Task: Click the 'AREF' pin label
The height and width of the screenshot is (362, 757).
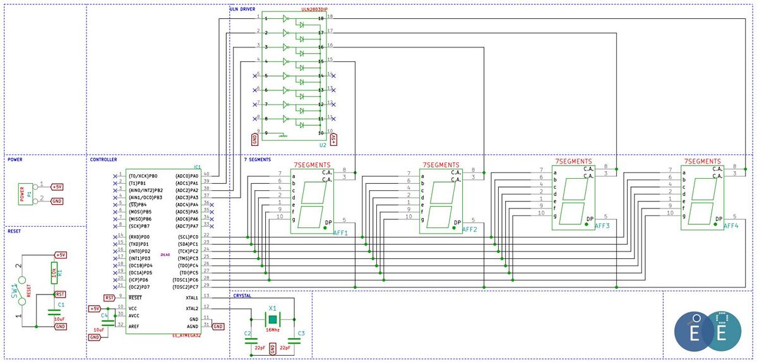Action: coord(134,327)
